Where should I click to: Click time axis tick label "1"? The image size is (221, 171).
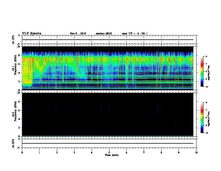click(39, 153)
